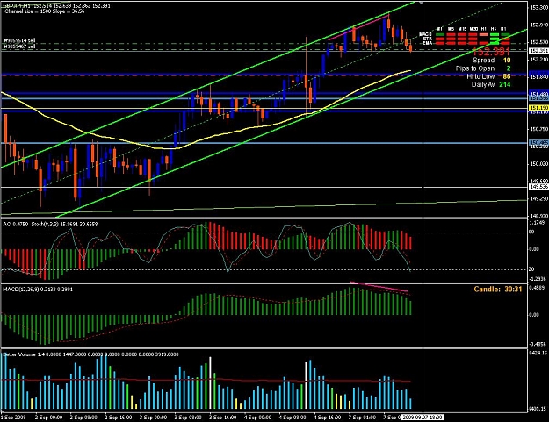Image resolution: width=549 pixels, height=422 pixels.
Task: Click the 2009.09.07 18:00 crosshair date label
Action: coord(423,418)
